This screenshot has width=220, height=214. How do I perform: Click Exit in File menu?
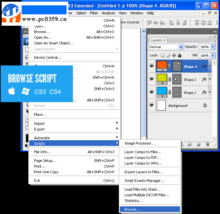pos(74,181)
